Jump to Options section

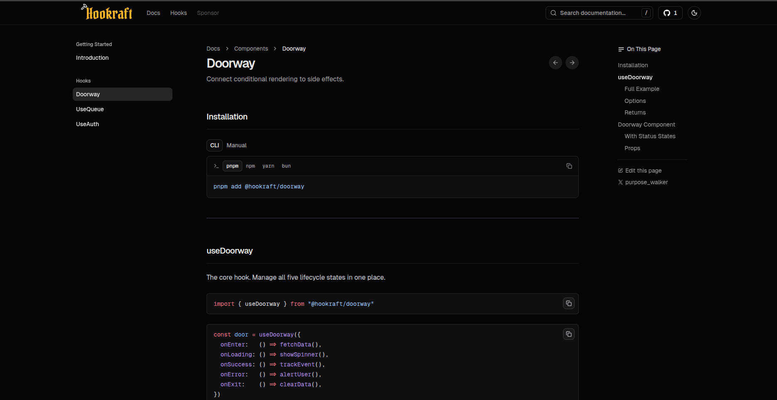click(635, 101)
